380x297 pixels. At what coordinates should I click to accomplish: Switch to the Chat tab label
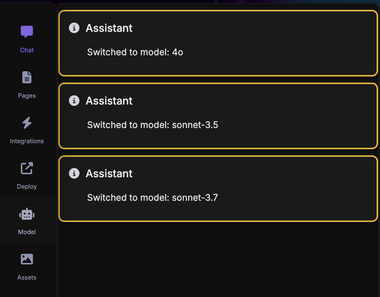pyautogui.click(x=27, y=50)
